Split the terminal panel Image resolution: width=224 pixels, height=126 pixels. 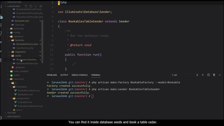tap(209, 75)
